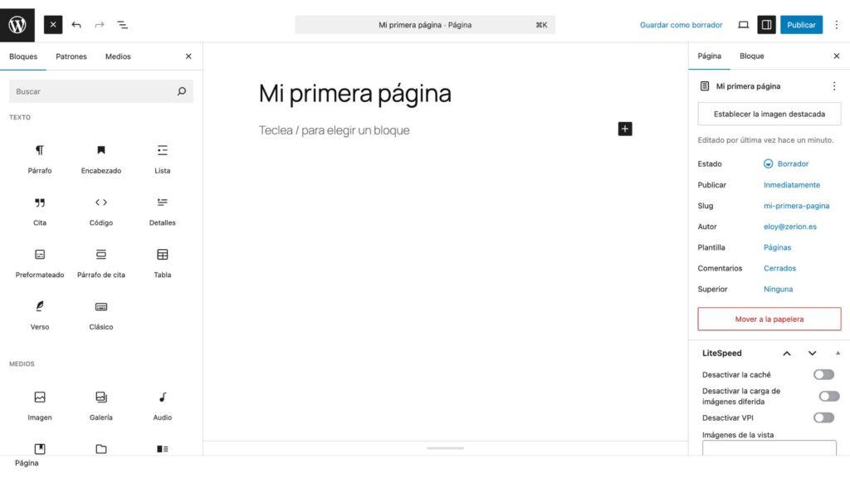Select the Galería block

(x=100, y=404)
